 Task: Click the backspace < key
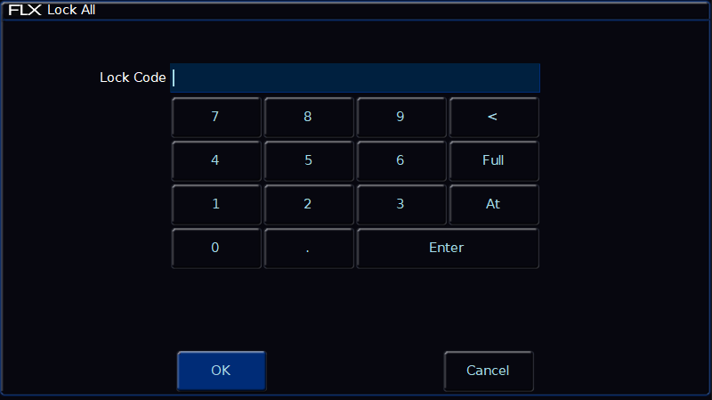coord(494,117)
